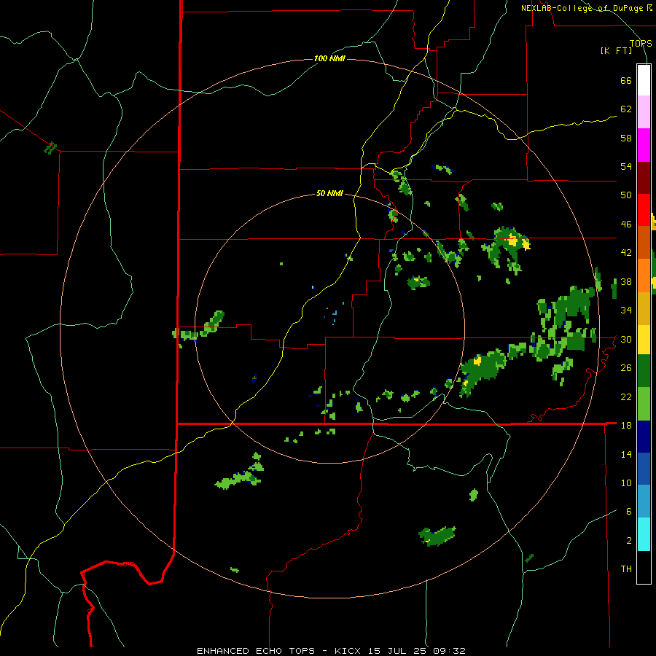Select the cyan legend swatch beside 2
656x656 pixels.
tap(644, 534)
